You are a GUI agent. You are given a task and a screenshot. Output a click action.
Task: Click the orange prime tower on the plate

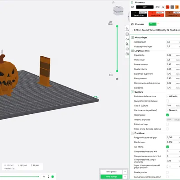click(45, 72)
